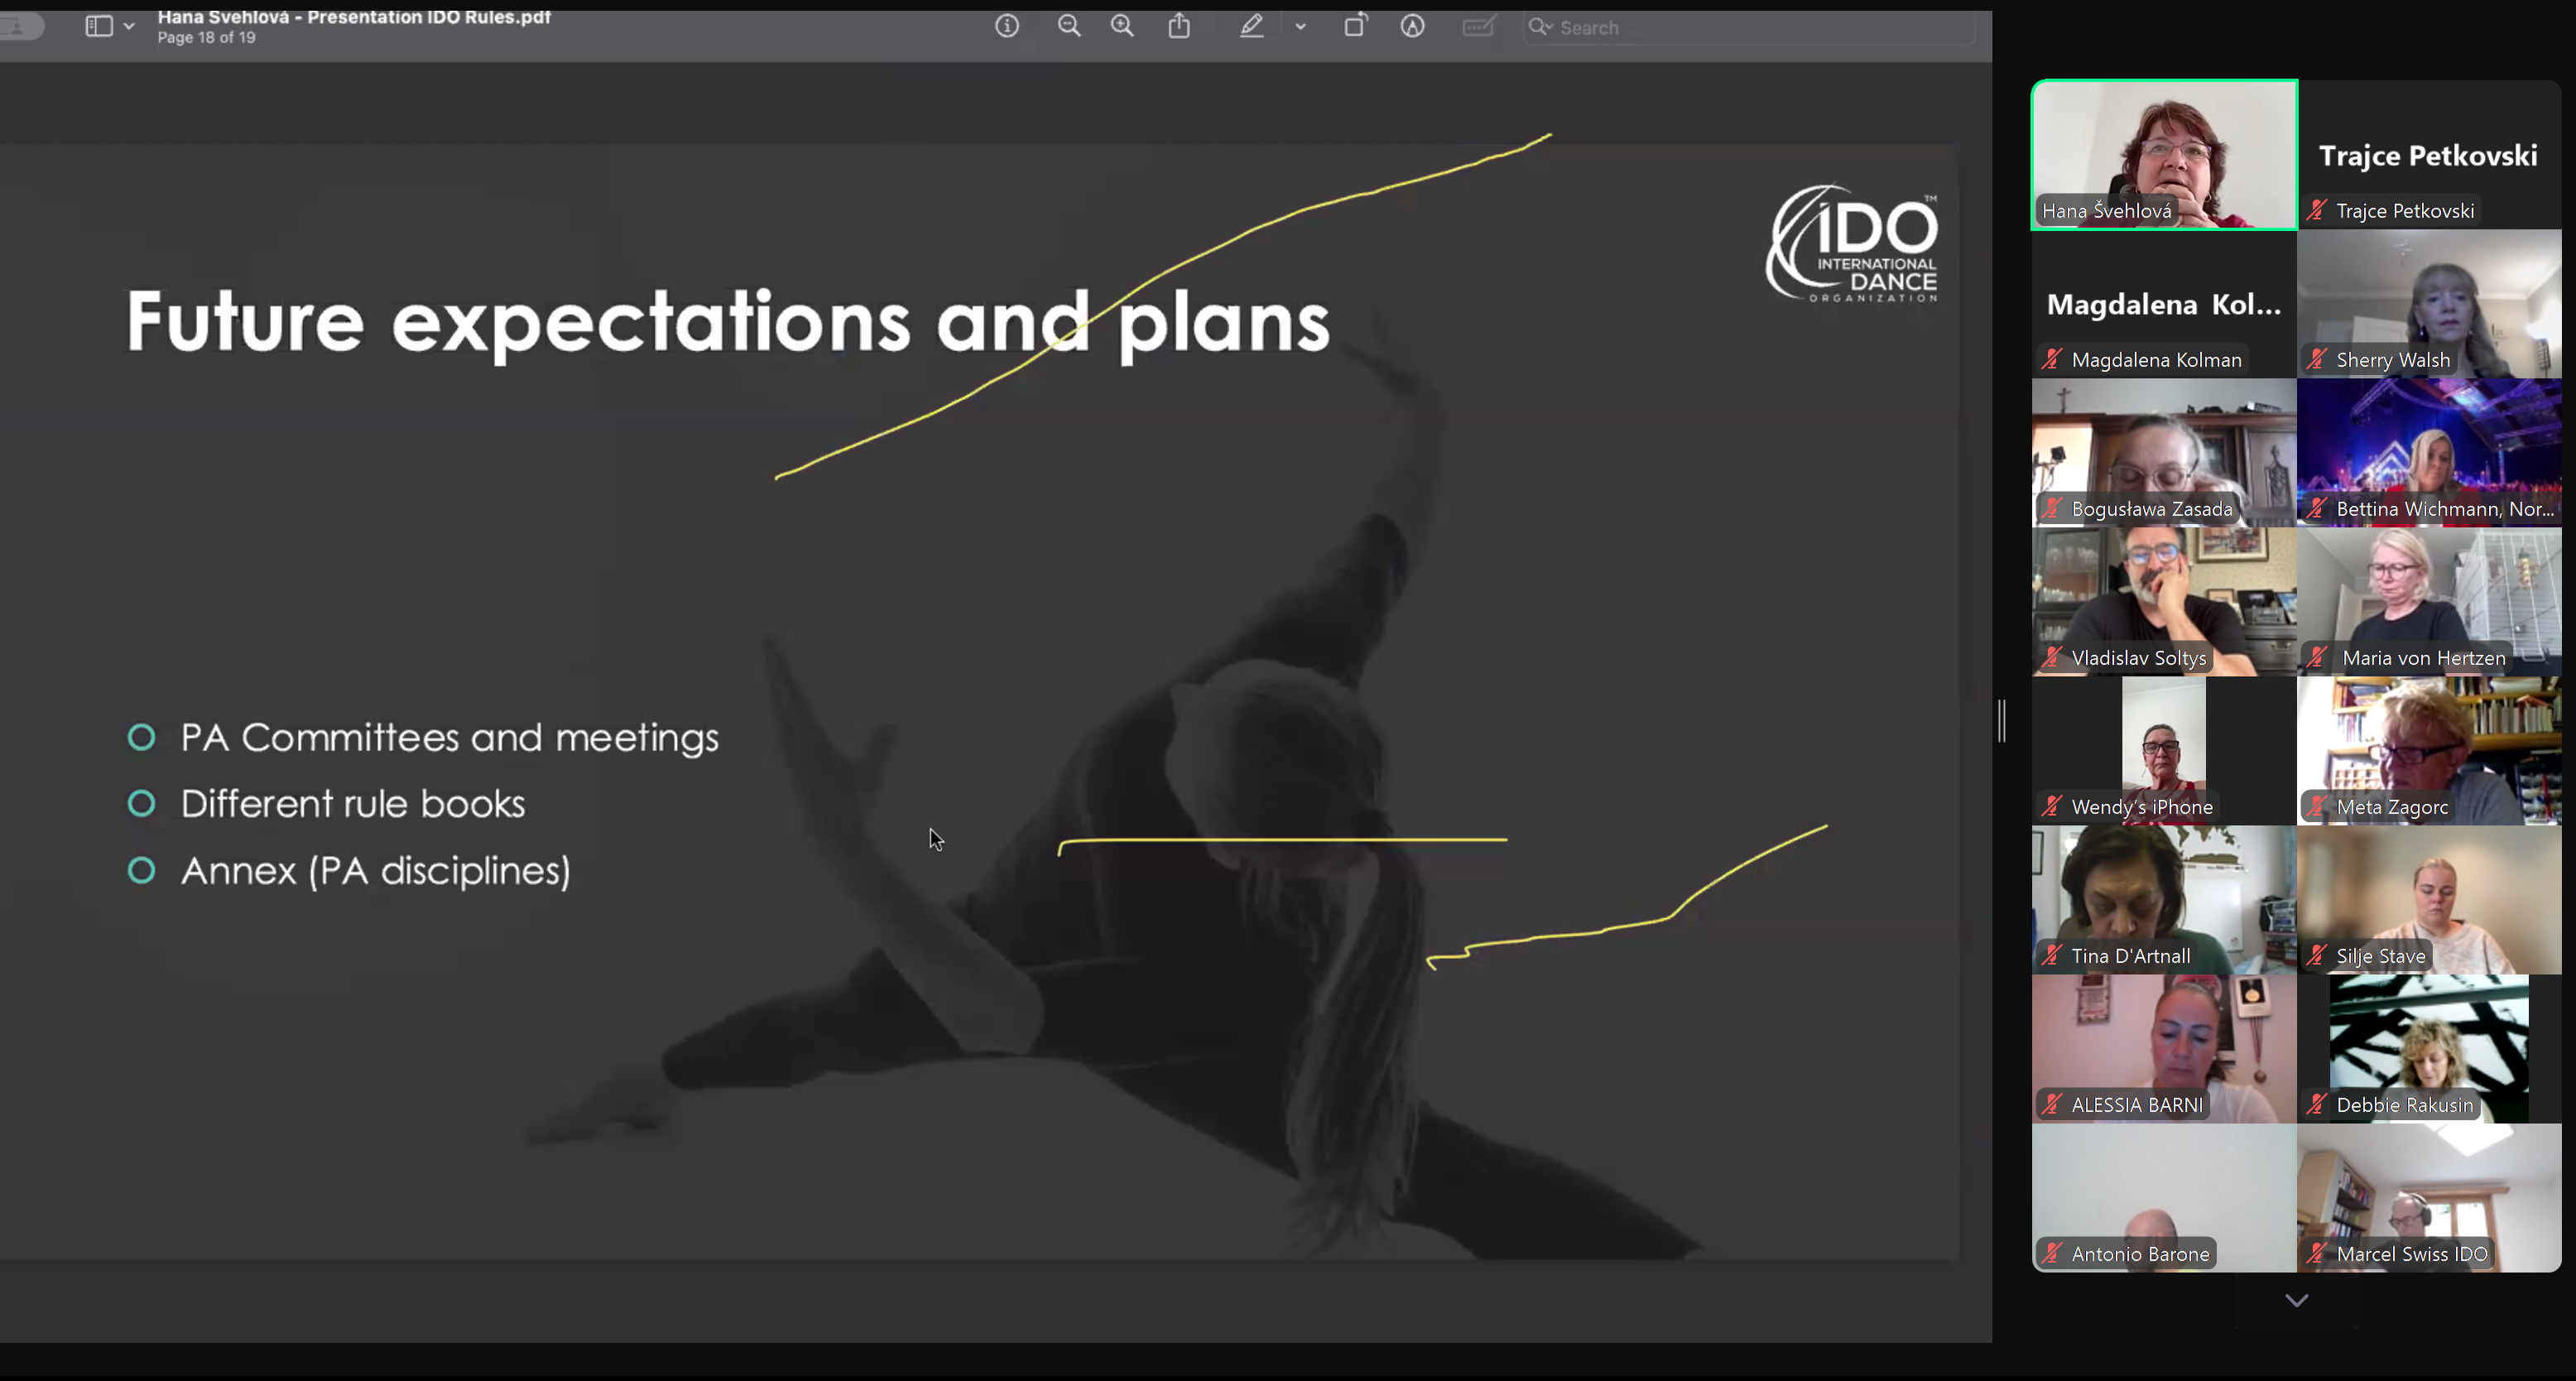
Task: Click the Trajce Petkovski participant tile
Action: pyautogui.click(x=2428, y=155)
